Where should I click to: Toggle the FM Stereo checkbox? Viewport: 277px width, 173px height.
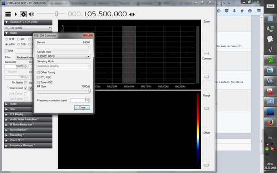26,83
